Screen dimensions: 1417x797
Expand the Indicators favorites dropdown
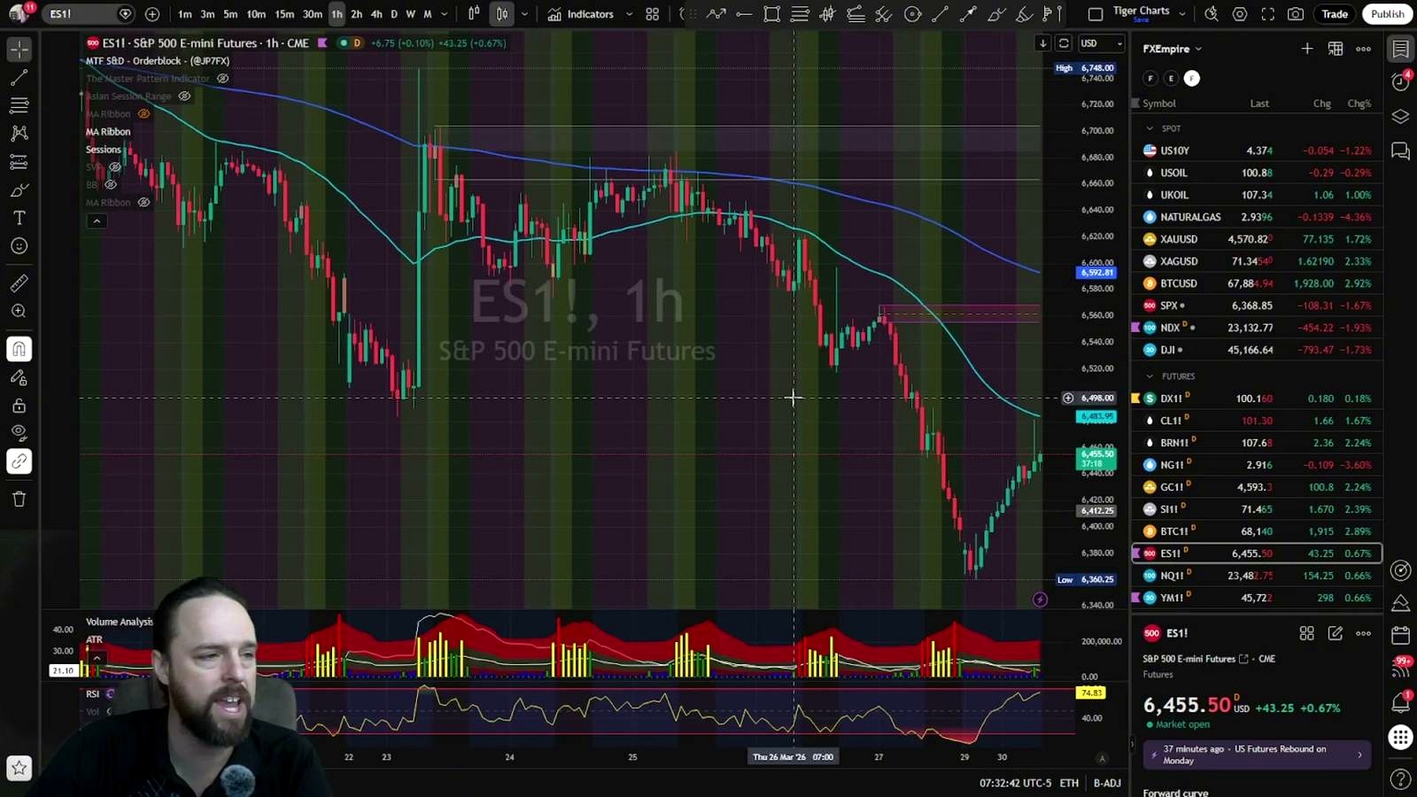click(629, 14)
